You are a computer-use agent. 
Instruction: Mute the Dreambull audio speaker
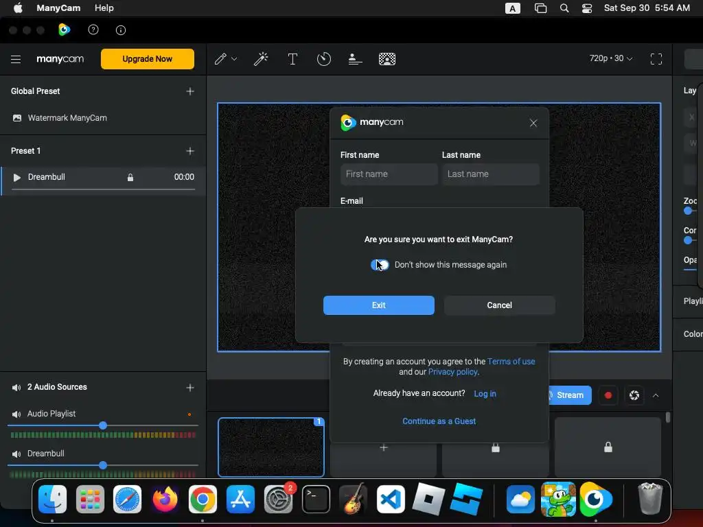[16, 454]
